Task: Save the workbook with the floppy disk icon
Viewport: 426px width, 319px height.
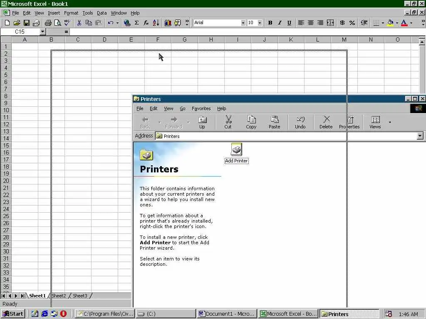Action: (26, 23)
